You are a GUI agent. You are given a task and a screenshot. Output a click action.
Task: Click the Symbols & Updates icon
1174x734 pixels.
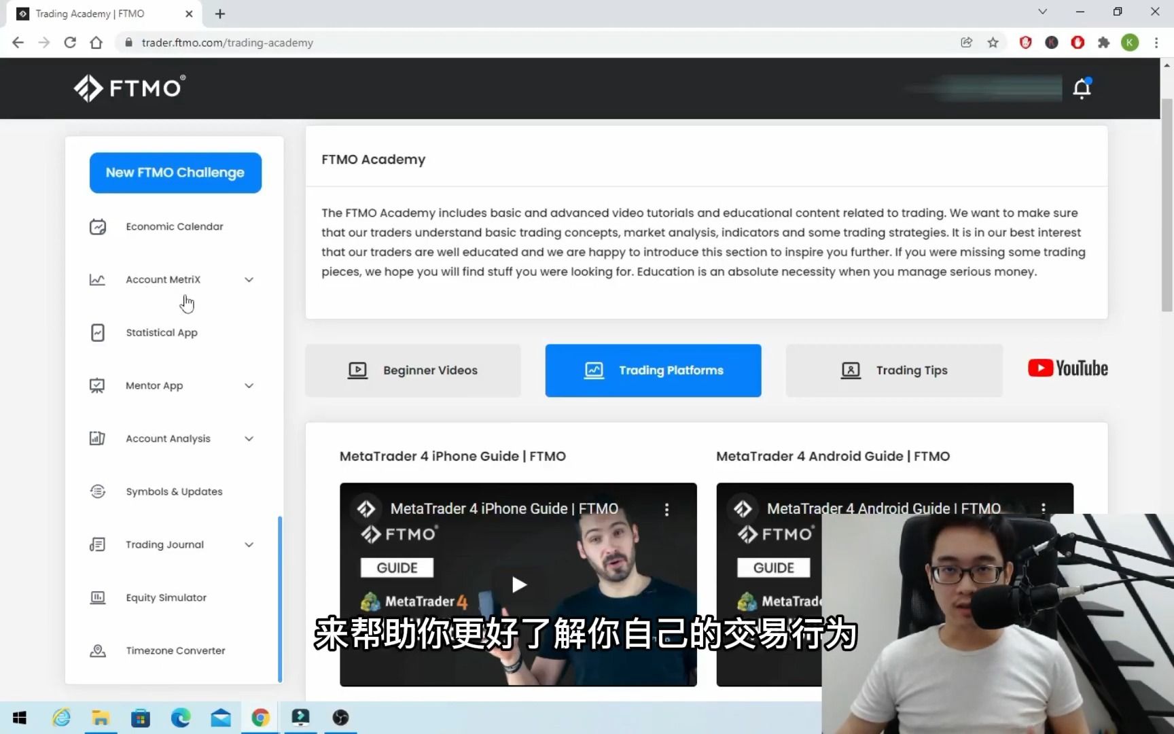click(98, 491)
